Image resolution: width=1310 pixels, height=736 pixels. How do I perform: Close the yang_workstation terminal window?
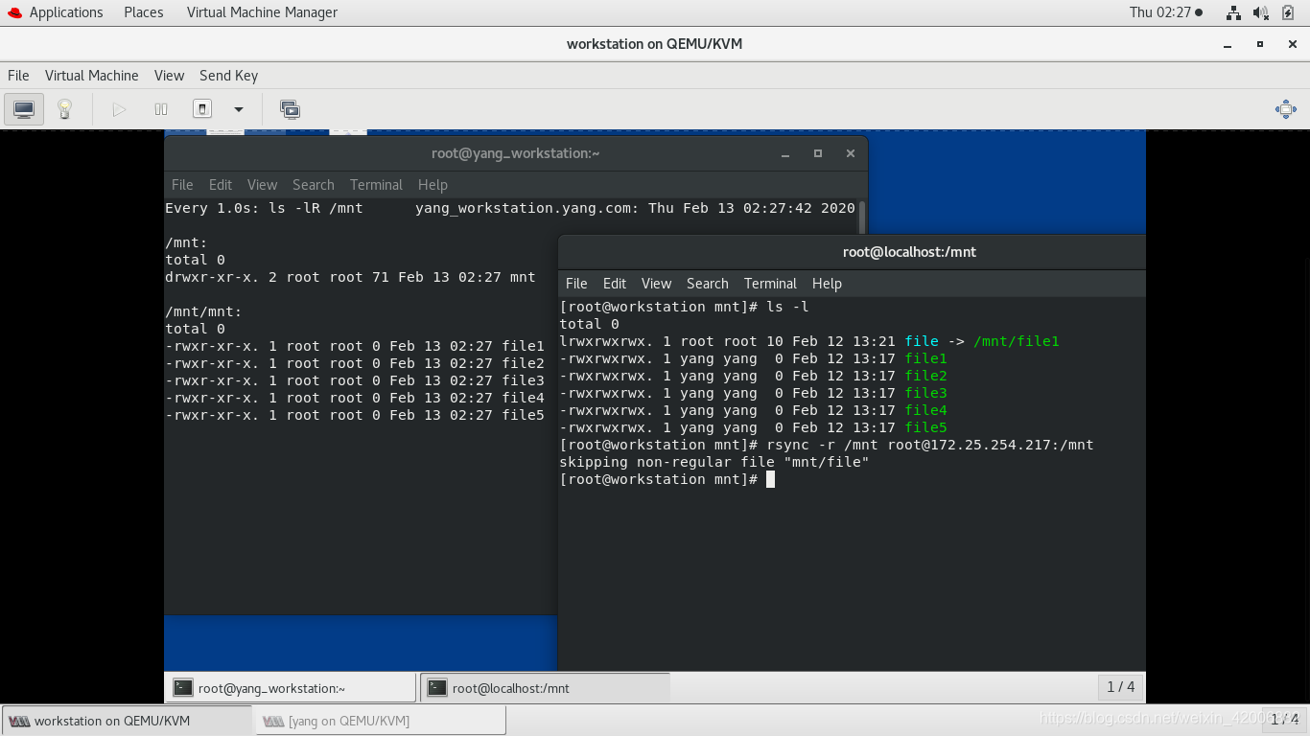tap(850, 153)
